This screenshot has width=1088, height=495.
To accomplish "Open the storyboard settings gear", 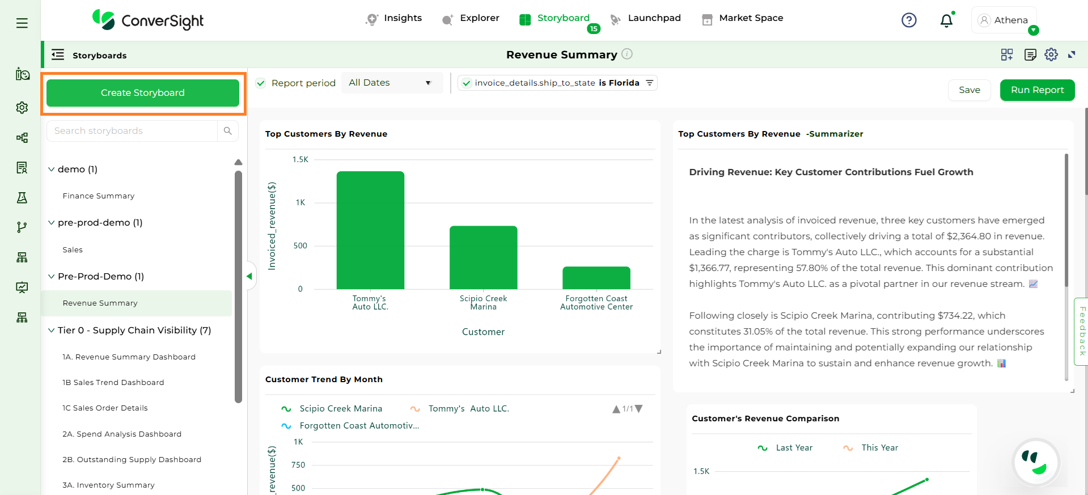I will 1051,54.
